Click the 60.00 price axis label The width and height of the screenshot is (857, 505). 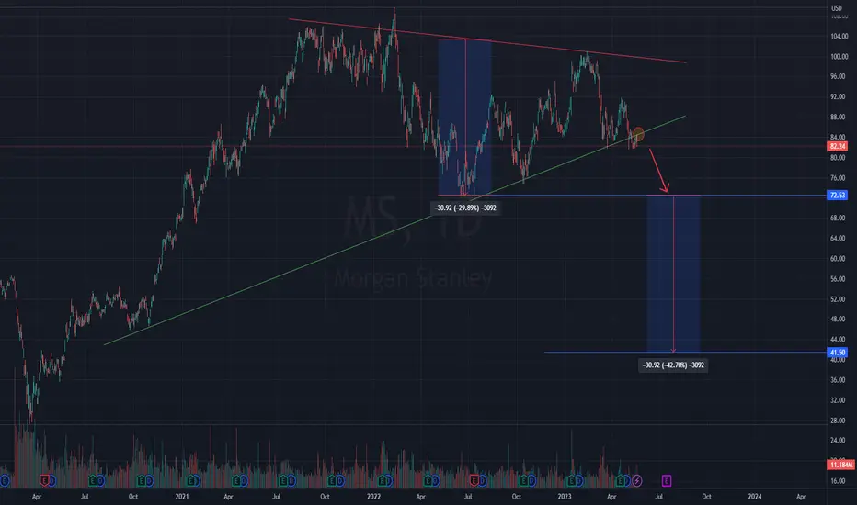coord(838,259)
